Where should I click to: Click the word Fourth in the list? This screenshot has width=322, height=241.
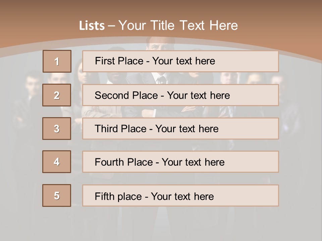[109, 162]
